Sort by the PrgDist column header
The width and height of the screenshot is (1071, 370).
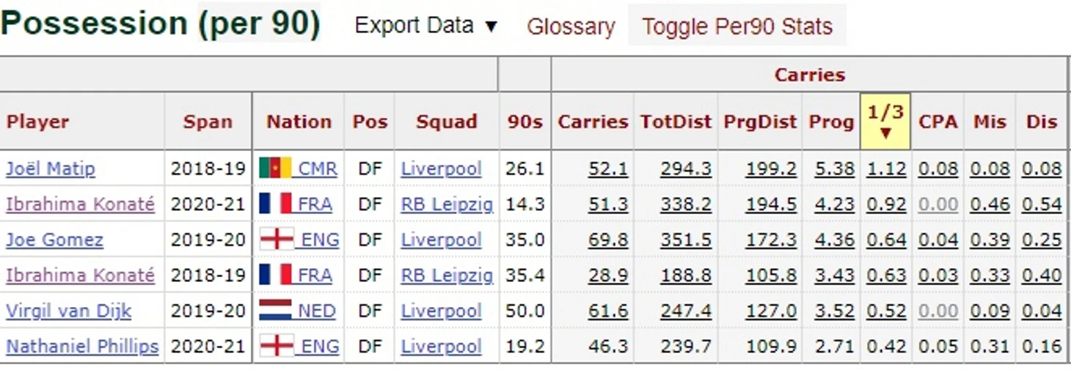760,122
